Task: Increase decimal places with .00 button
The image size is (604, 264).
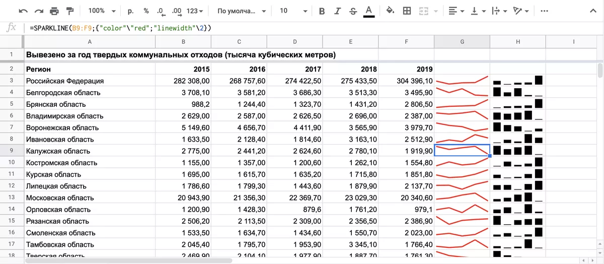Action: pos(176,11)
